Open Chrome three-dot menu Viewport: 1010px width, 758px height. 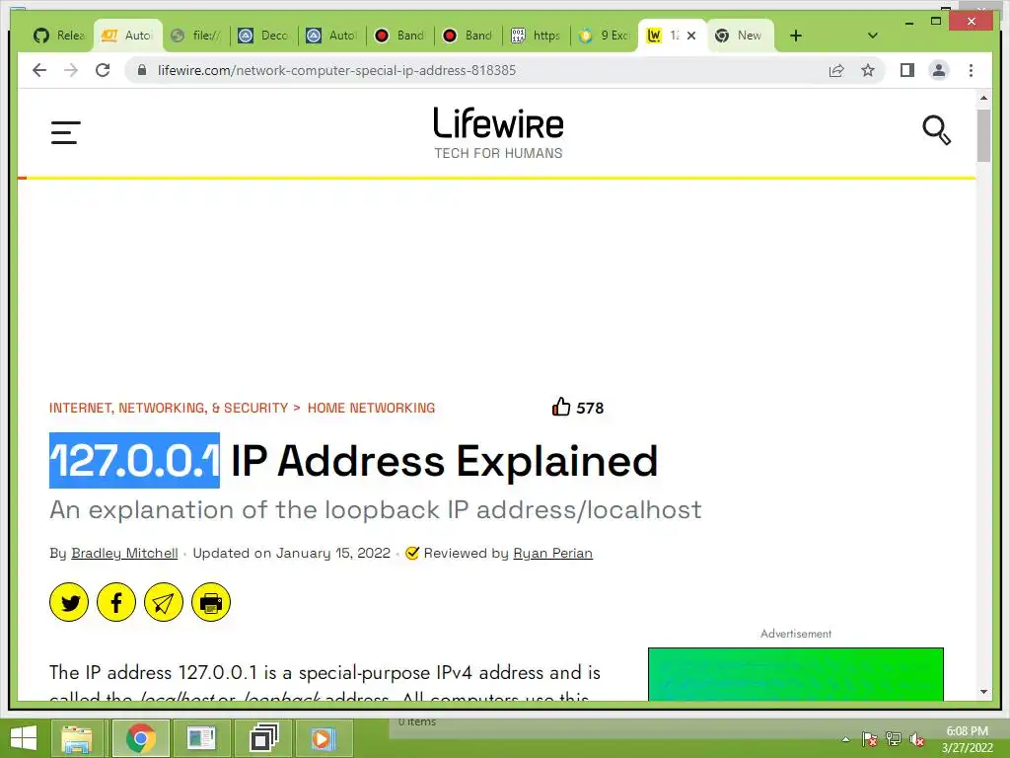[x=971, y=70]
